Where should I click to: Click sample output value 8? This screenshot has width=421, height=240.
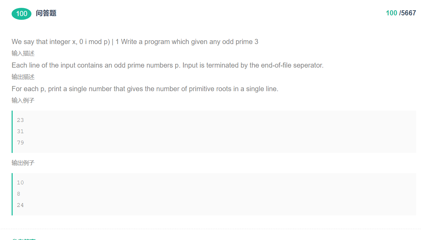coord(18,194)
